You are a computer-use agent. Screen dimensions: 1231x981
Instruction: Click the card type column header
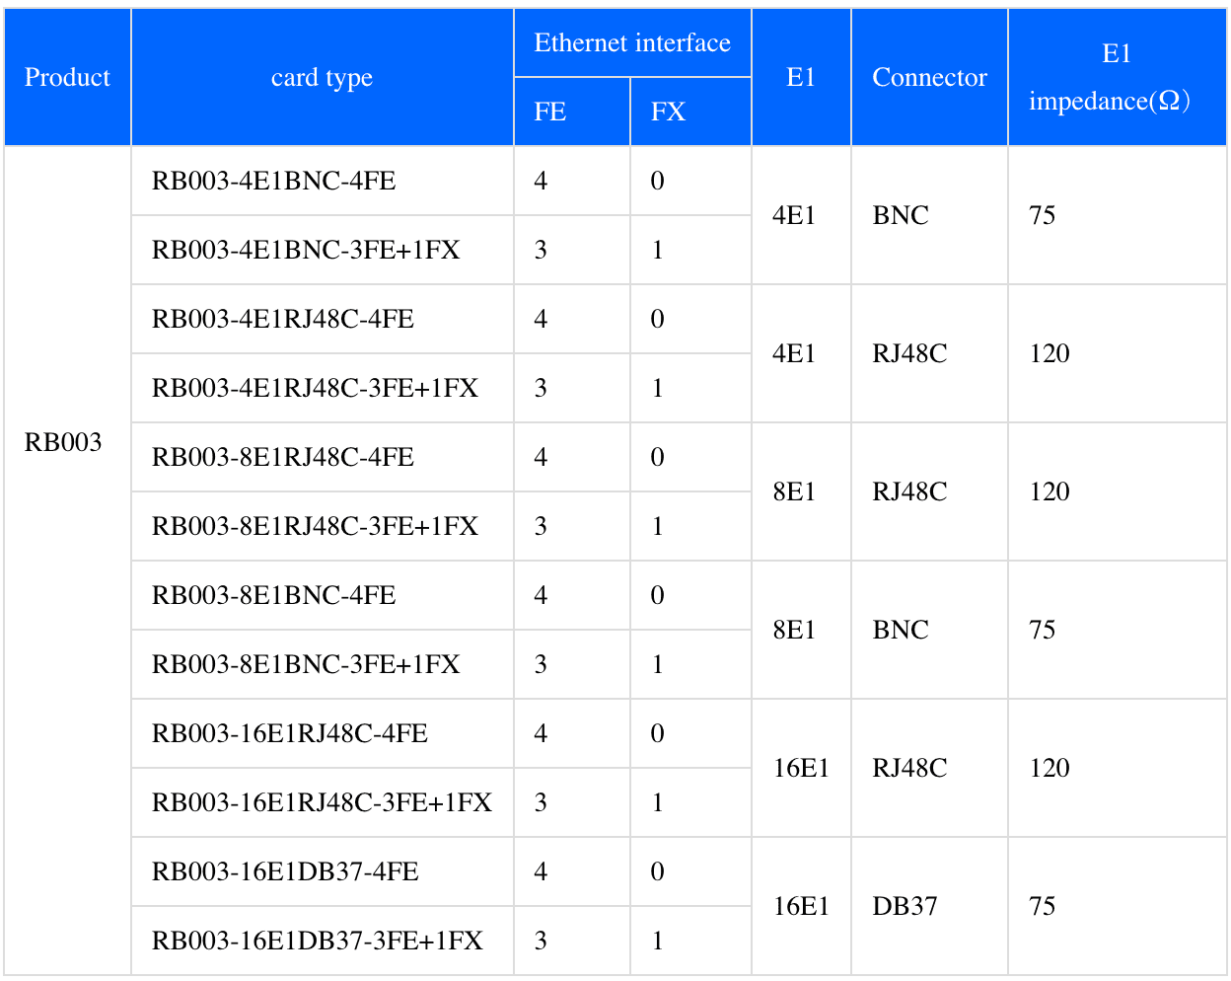tap(322, 77)
